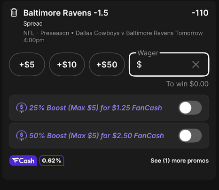Click the purple FanCash logo badge

tap(23, 161)
